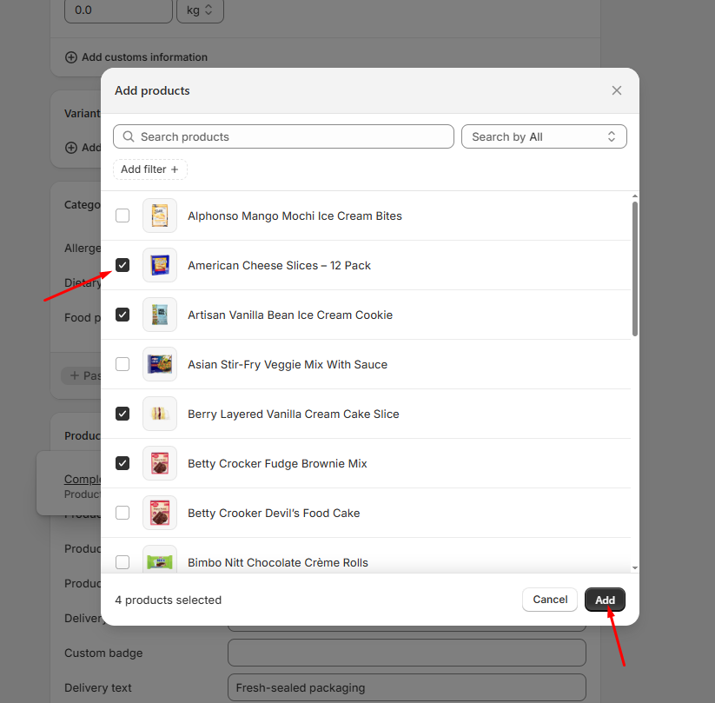The height and width of the screenshot is (703, 715).
Task: Click the search magnifier icon in product search
Action: pos(129,136)
